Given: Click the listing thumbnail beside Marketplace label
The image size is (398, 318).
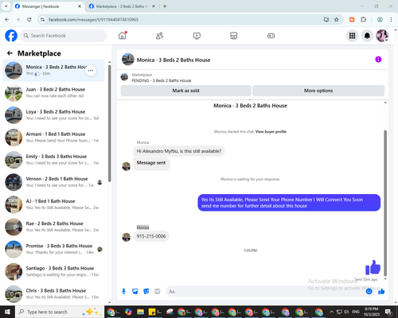Looking at the screenshot, I should [124, 77].
